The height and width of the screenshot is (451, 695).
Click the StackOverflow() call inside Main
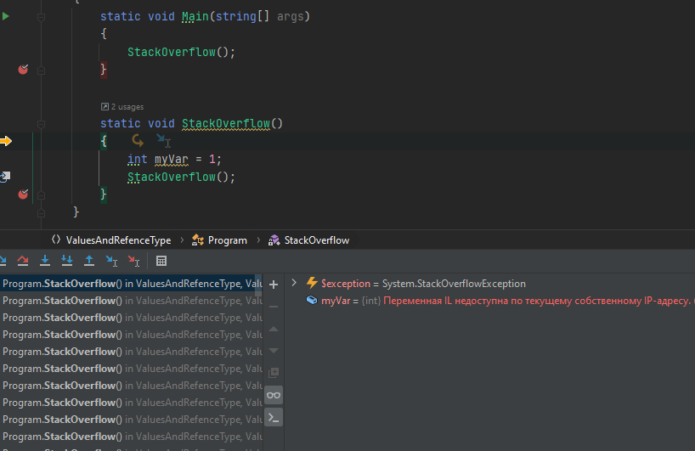(x=181, y=53)
